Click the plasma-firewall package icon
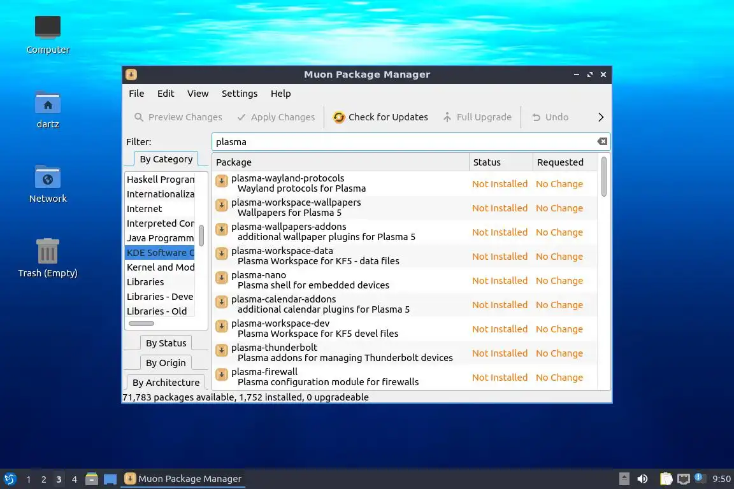Viewport: 734px width, 489px height. (222, 375)
